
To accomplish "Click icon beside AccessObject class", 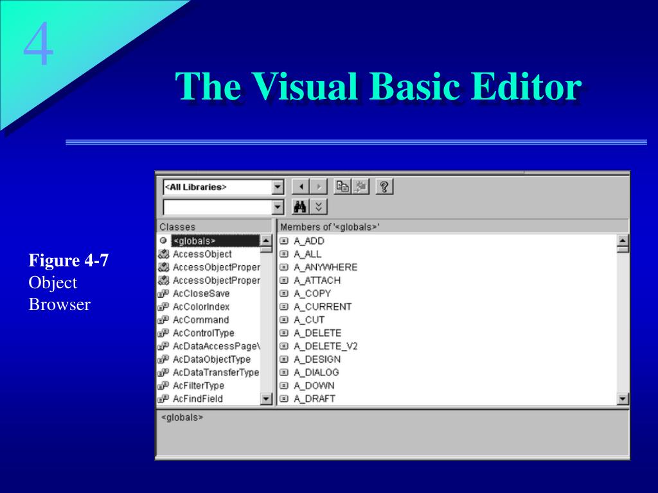I will tap(163, 254).
